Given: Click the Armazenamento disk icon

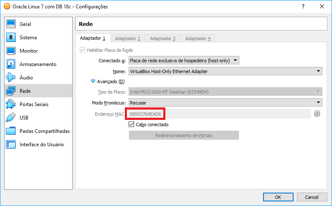Looking at the screenshot, I should coord(11,64).
